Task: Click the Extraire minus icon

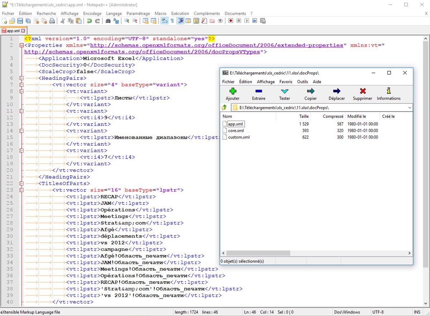Action: tap(258, 92)
